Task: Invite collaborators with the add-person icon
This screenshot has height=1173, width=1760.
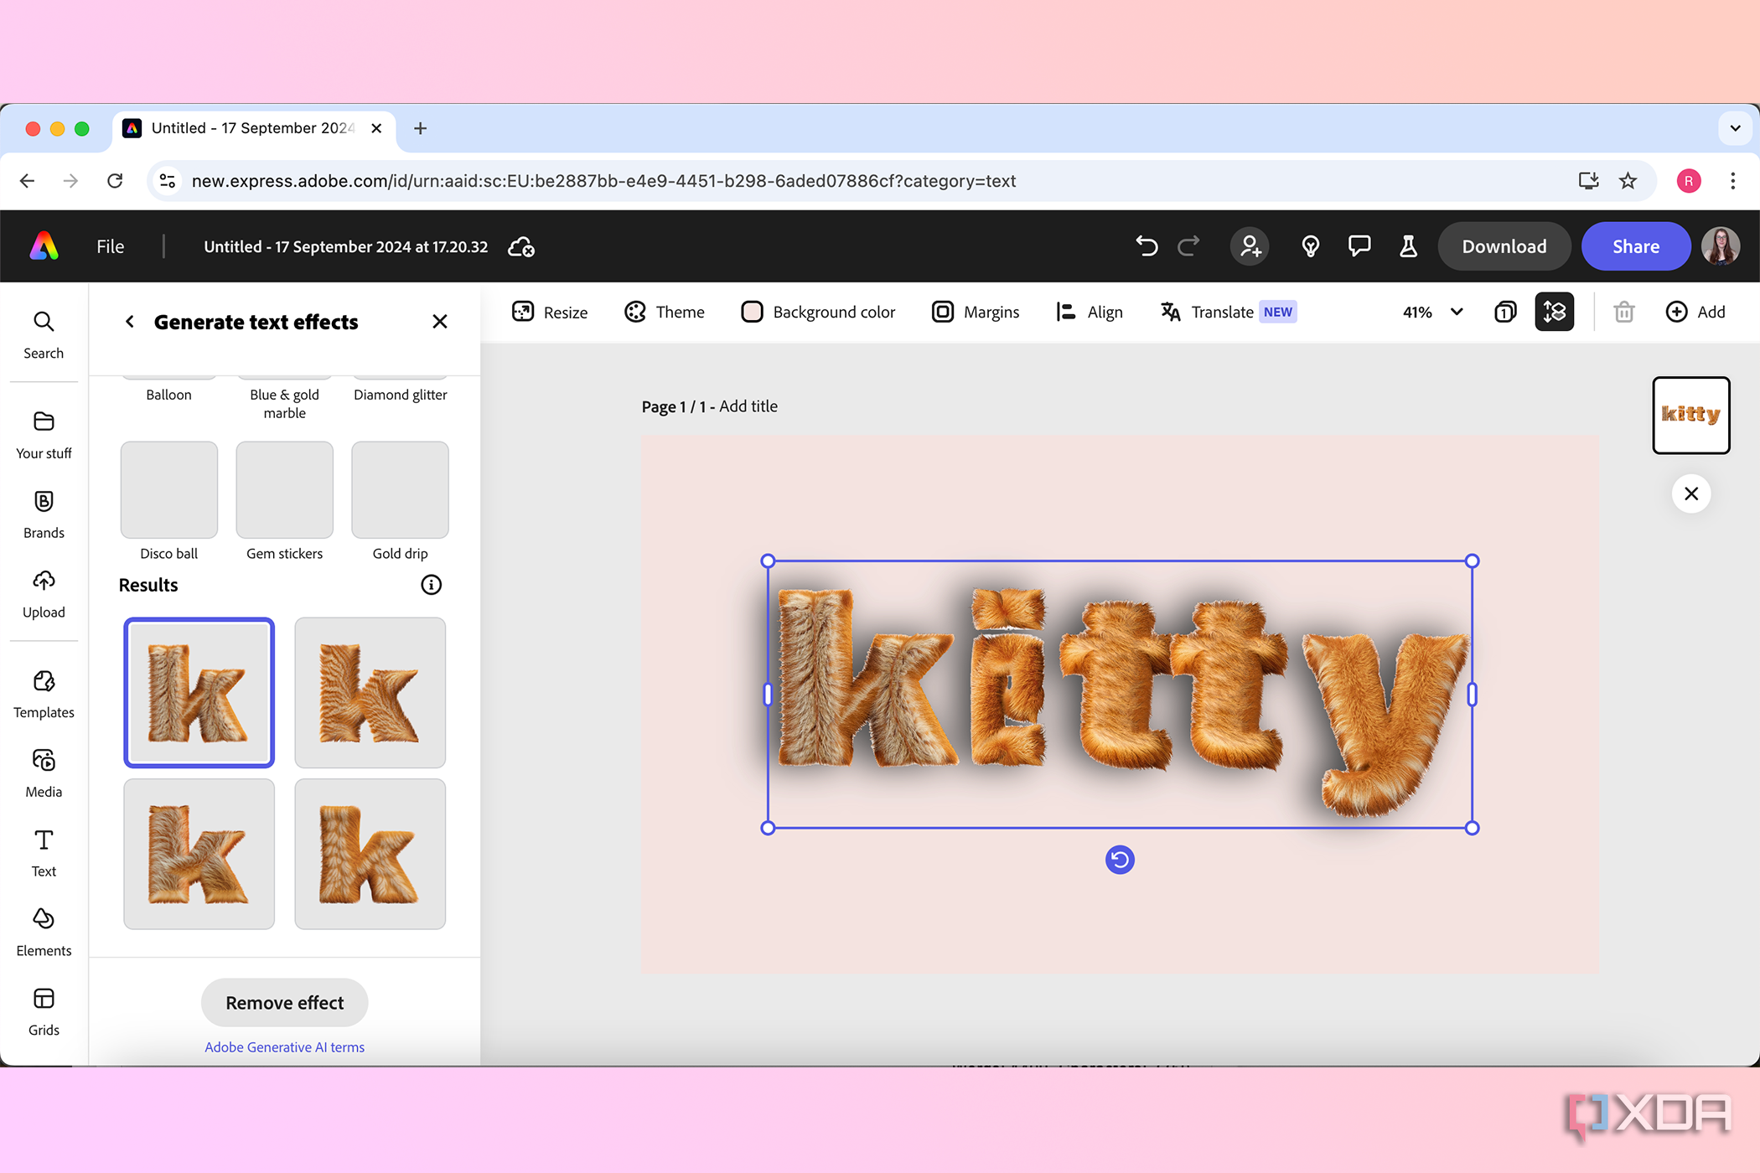Action: tap(1250, 246)
